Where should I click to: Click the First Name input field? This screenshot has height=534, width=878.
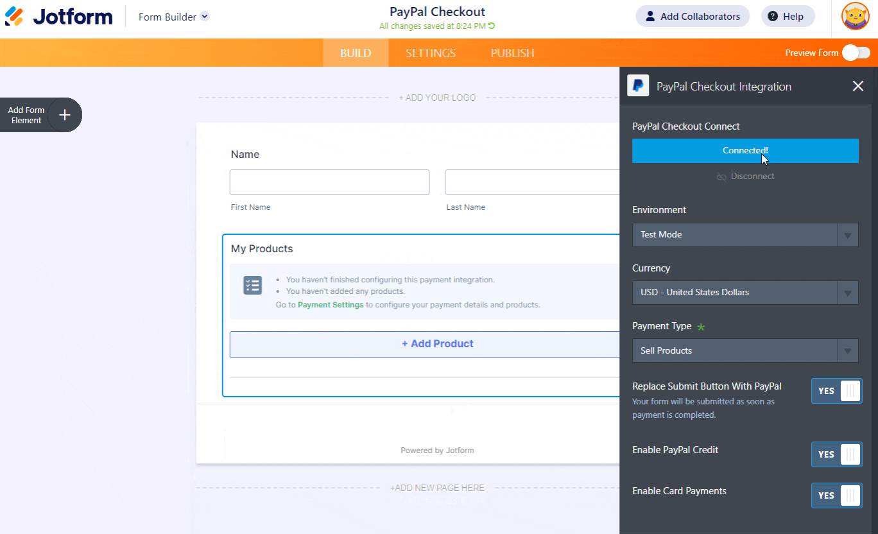click(329, 182)
